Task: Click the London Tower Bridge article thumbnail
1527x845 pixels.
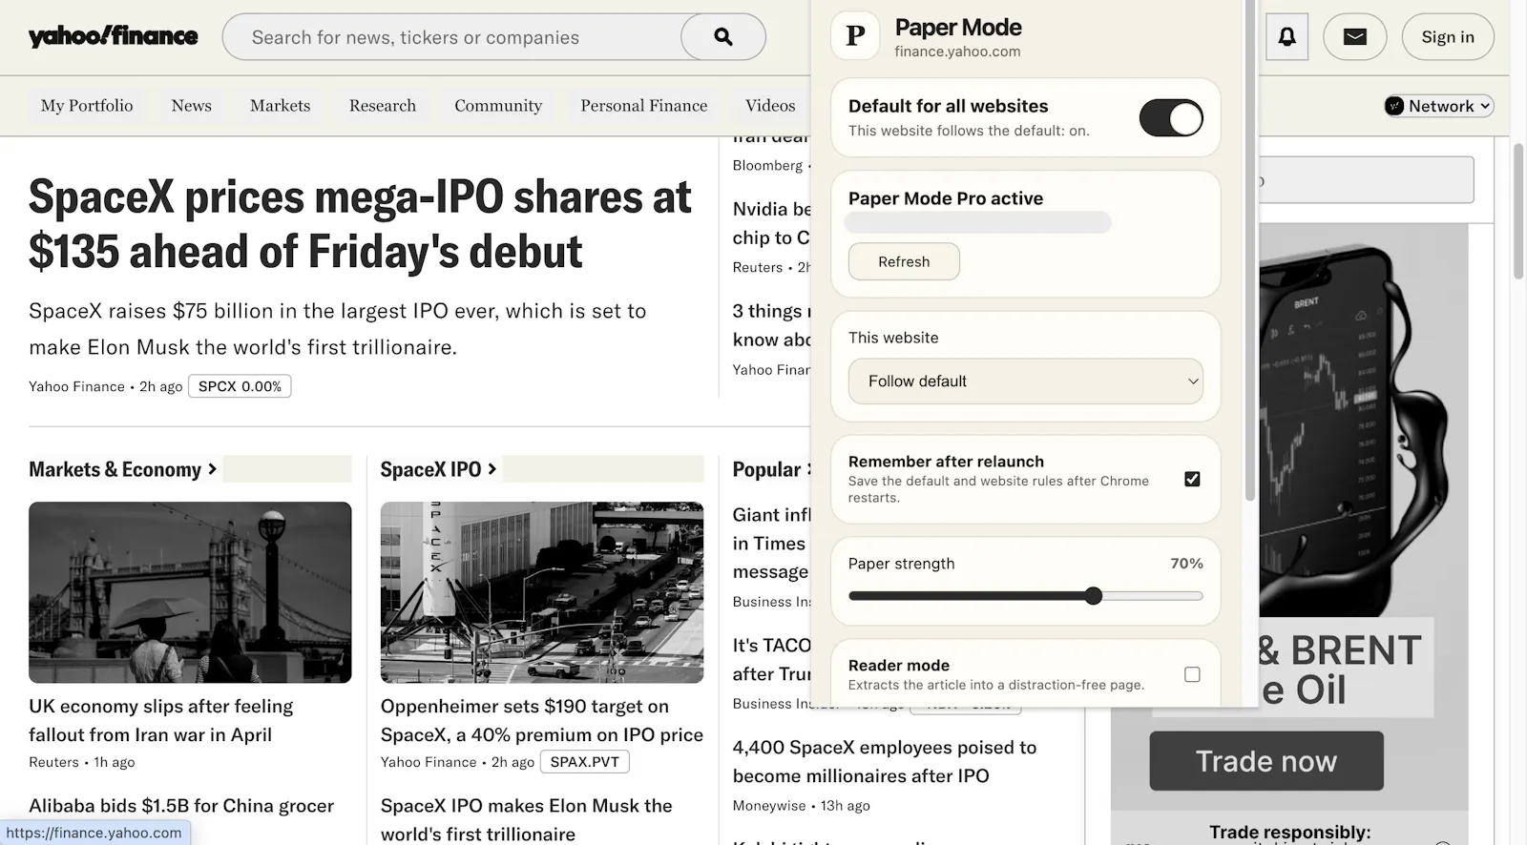Action: tap(190, 592)
